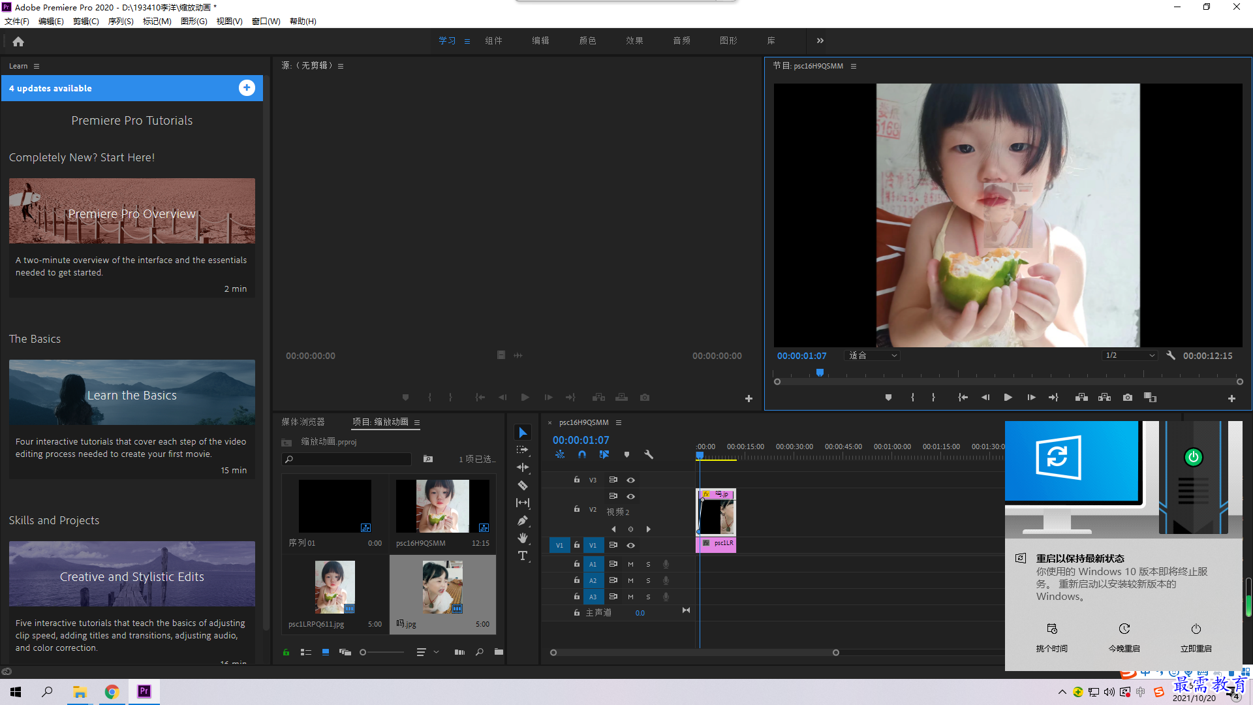The width and height of the screenshot is (1253, 705).
Task: Click Find magnifier in project panel footer
Action: coord(480,652)
